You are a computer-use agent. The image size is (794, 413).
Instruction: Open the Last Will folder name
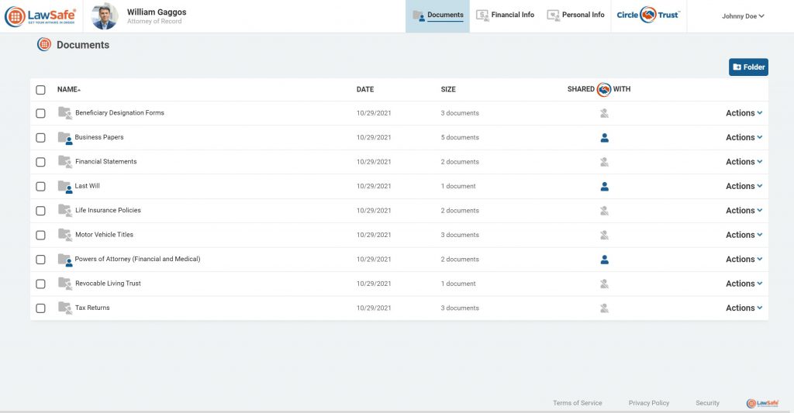pyautogui.click(x=87, y=186)
